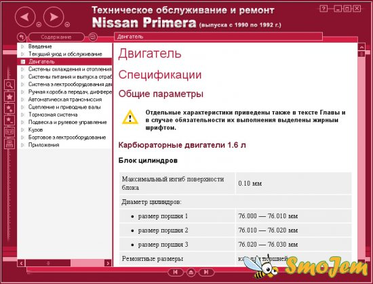Image resolution: width=373 pixels, height=284 pixels.
Task: Open the forward history dropdown arrow
Action: tap(67, 24)
